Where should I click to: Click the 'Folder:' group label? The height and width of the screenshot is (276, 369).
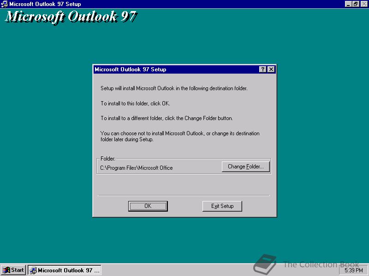[108, 159]
